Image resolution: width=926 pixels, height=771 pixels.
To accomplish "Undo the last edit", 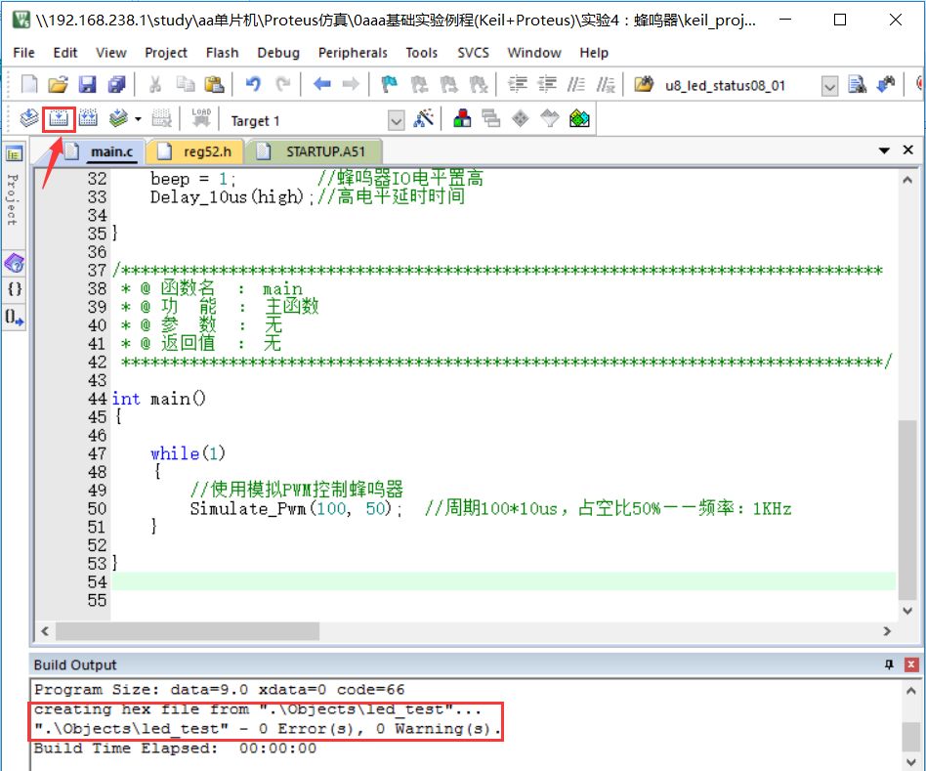I will 253,84.
